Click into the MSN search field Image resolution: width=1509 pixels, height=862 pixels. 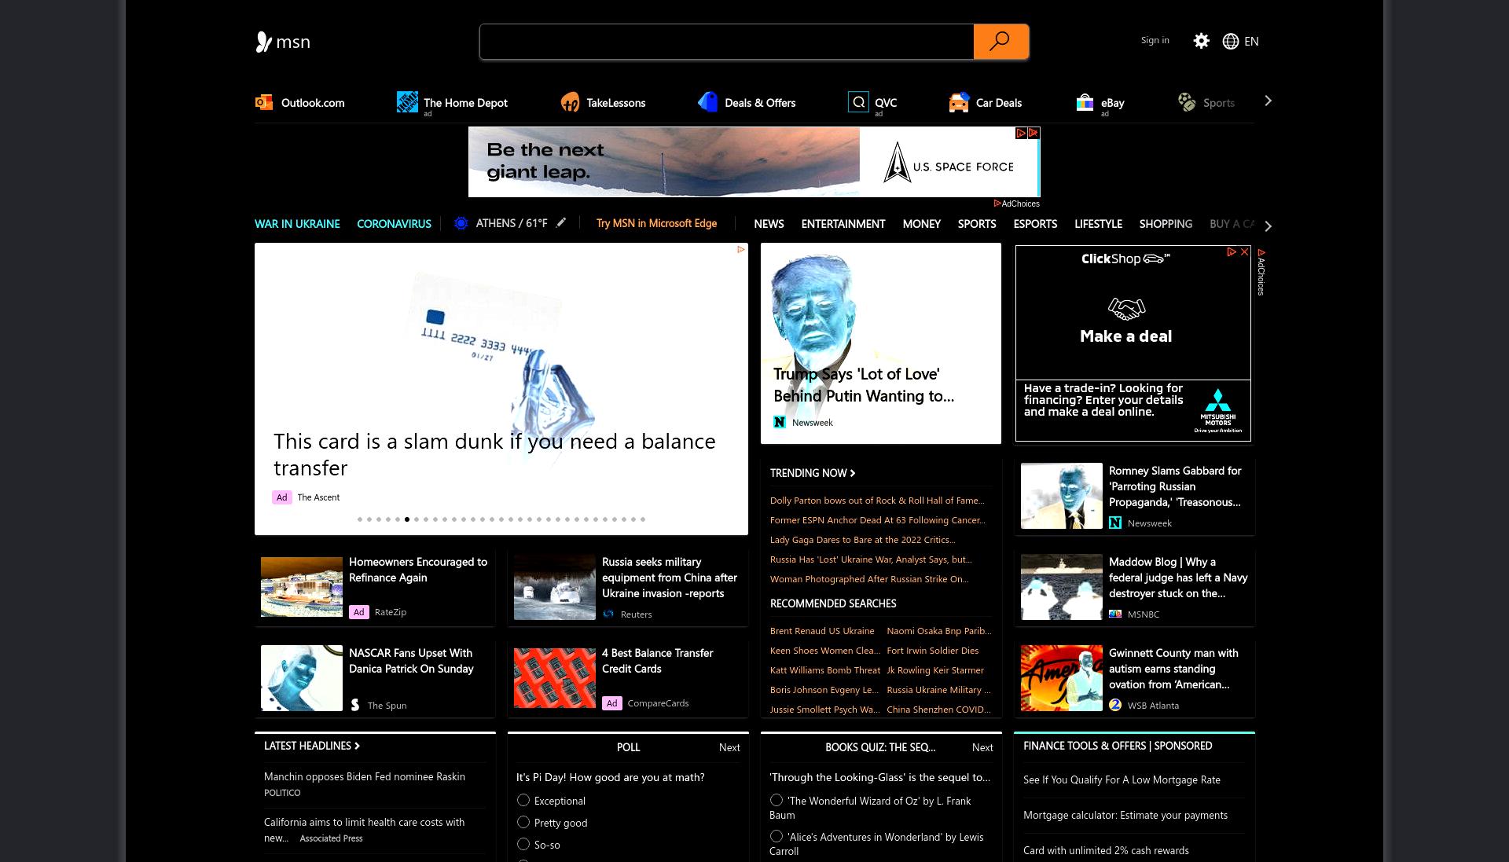726,42
